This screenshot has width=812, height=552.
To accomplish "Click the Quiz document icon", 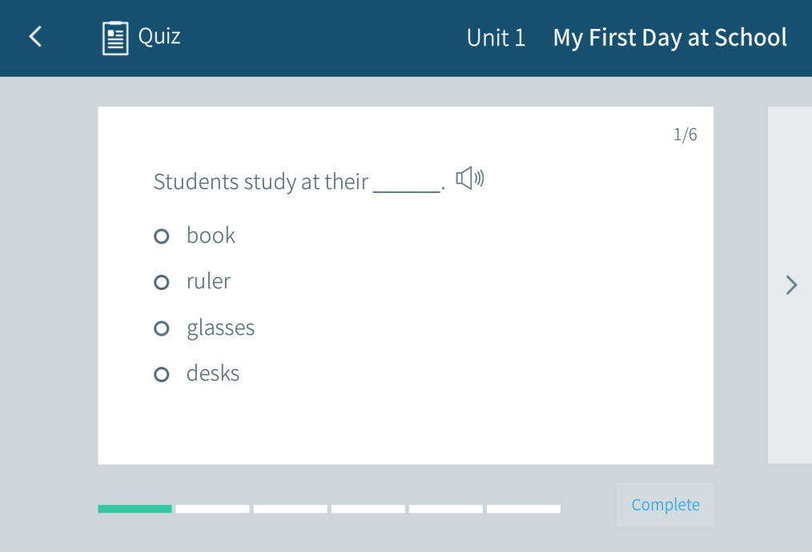I will click(115, 38).
